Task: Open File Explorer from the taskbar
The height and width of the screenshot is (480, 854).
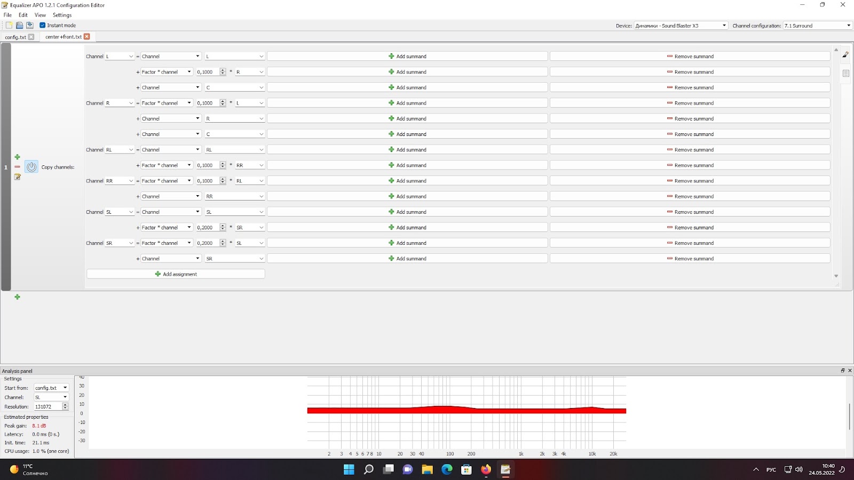Action: point(427,469)
